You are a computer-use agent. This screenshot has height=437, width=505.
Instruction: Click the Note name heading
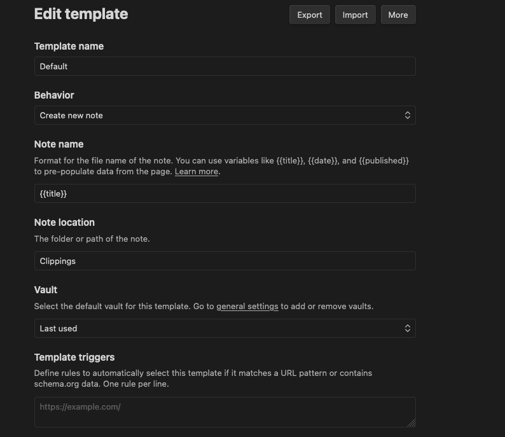59,144
